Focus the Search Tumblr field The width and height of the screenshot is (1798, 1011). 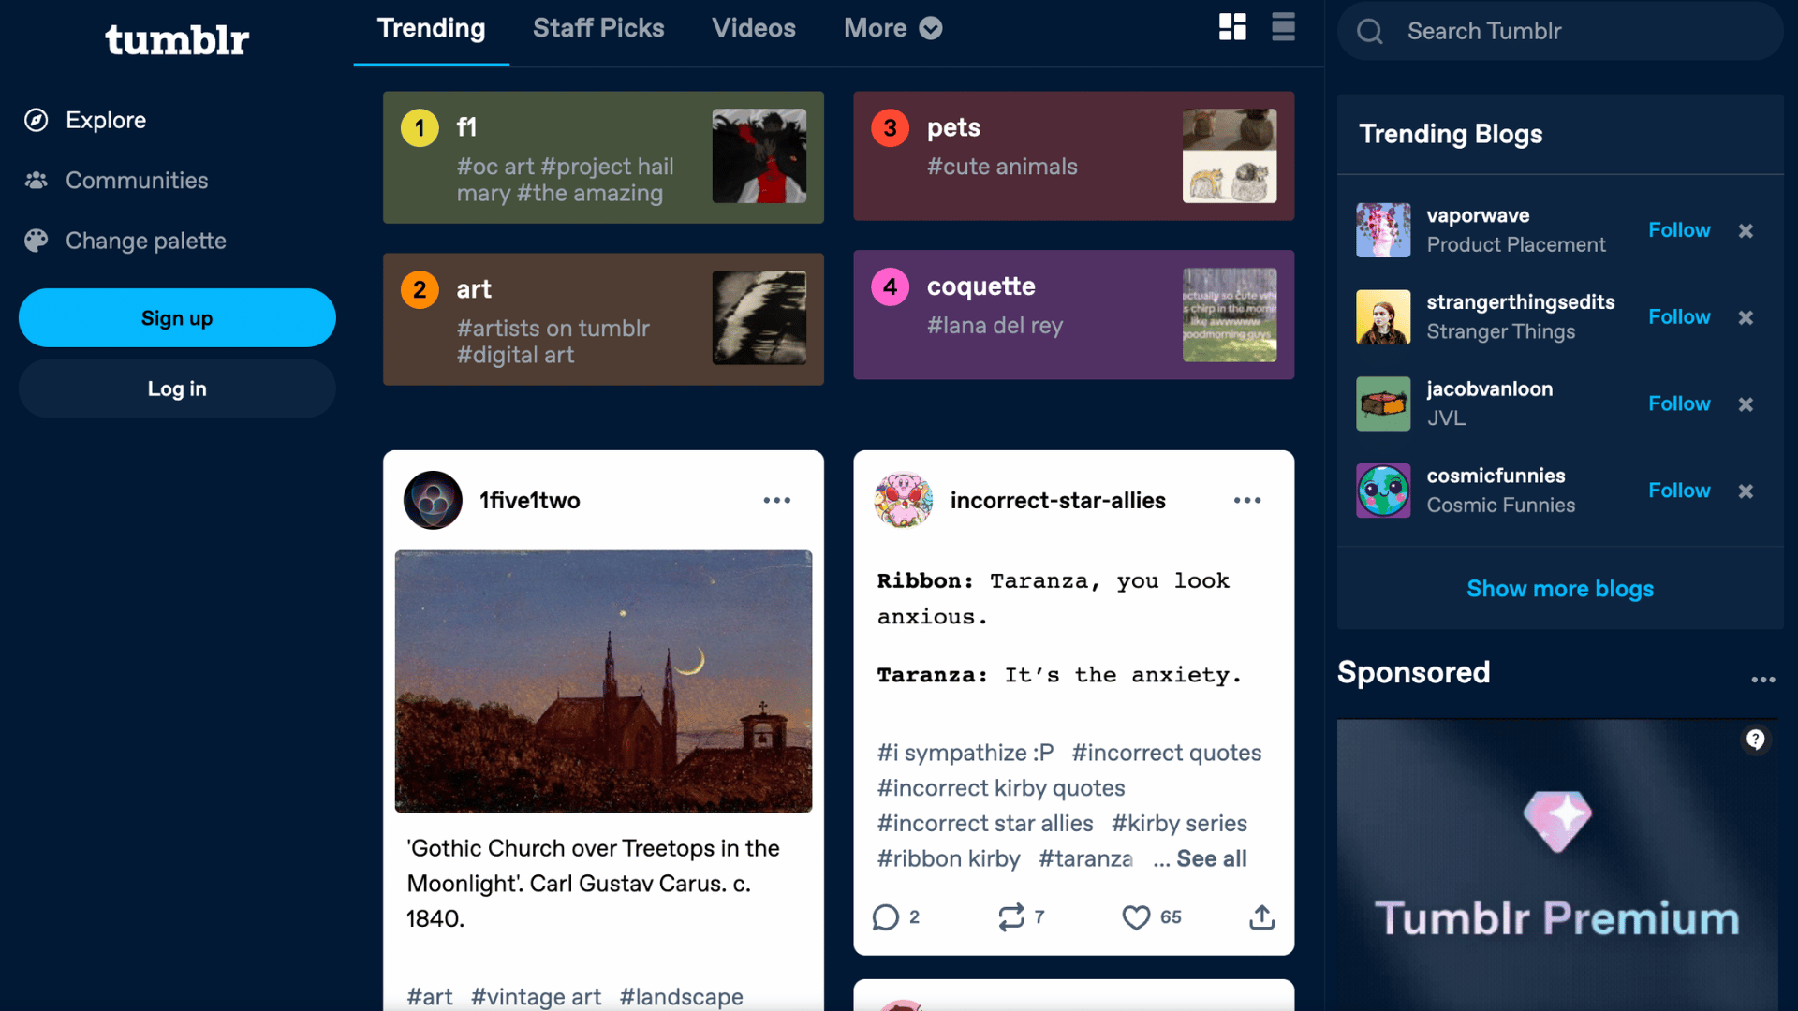point(1560,31)
